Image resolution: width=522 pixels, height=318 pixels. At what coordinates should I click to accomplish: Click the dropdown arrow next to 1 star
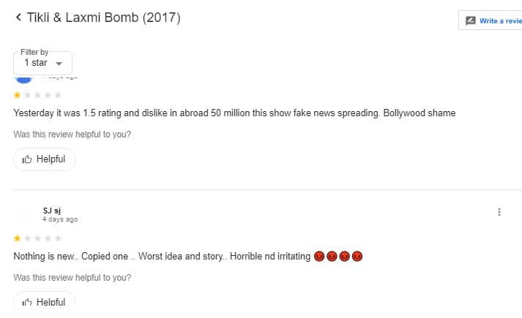pyautogui.click(x=59, y=64)
